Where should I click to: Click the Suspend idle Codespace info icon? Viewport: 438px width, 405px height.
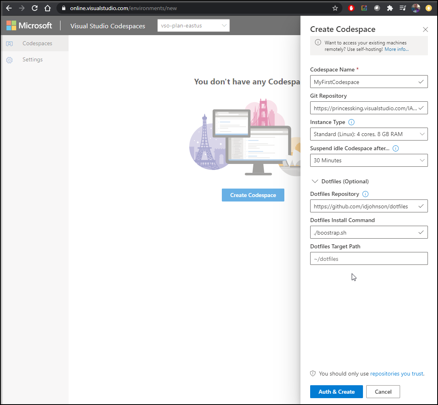(x=396, y=148)
